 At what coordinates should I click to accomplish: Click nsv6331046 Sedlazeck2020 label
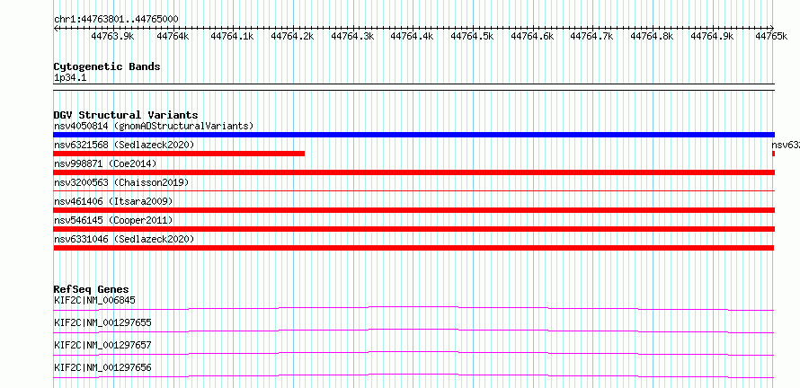[x=124, y=239]
